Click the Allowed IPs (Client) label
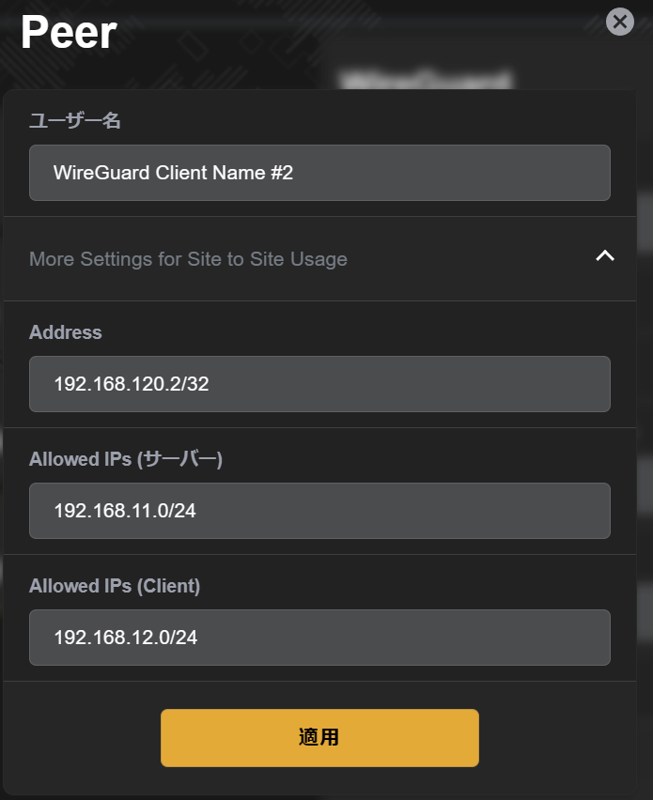Viewport: 653px width, 800px height. tap(114, 585)
